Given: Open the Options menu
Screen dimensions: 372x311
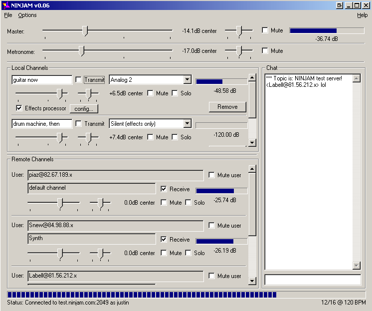Looking at the screenshot, I should [x=27, y=15].
